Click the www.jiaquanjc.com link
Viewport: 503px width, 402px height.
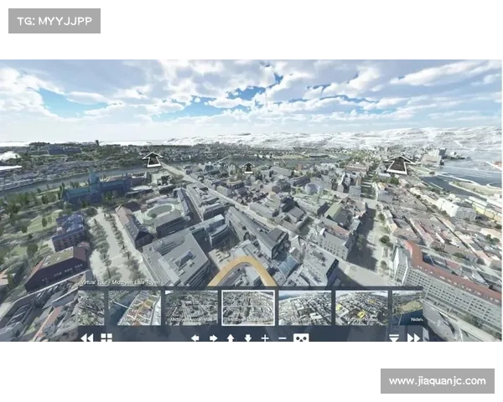coord(436,381)
